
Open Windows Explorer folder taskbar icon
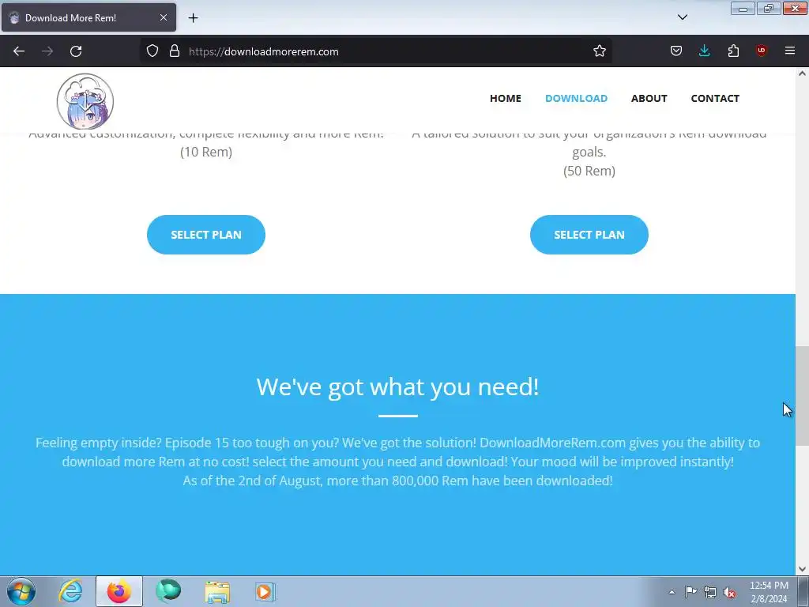217,591
